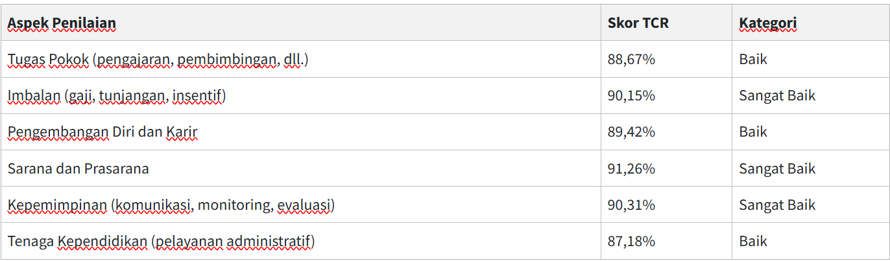The image size is (890, 261).
Task: Select the Tugas Pokok row label
Action: 158,60
